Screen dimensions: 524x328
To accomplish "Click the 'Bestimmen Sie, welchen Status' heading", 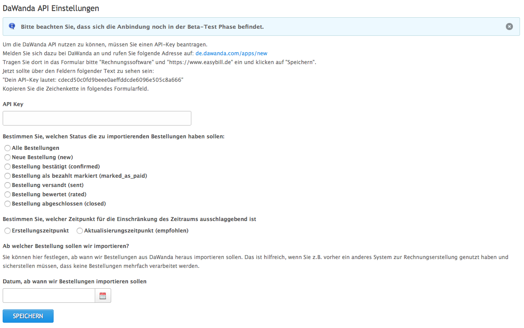I will click(114, 137).
